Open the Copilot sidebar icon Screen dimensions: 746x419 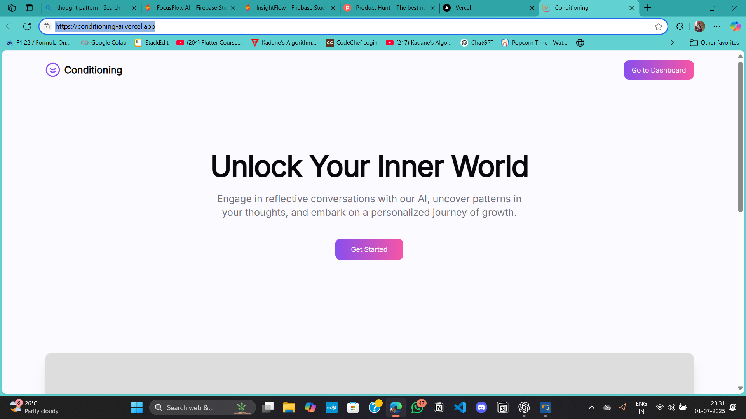pos(735,26)
